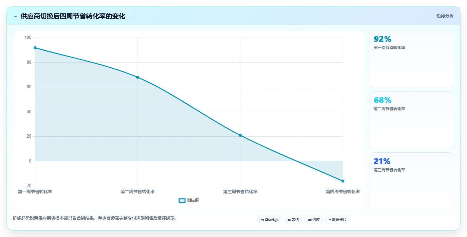Image resolution: width=467 pixels, height=237 pixels.
Task: Open the 68% 第二周节省转化率 card
Action: coord(411,120)
